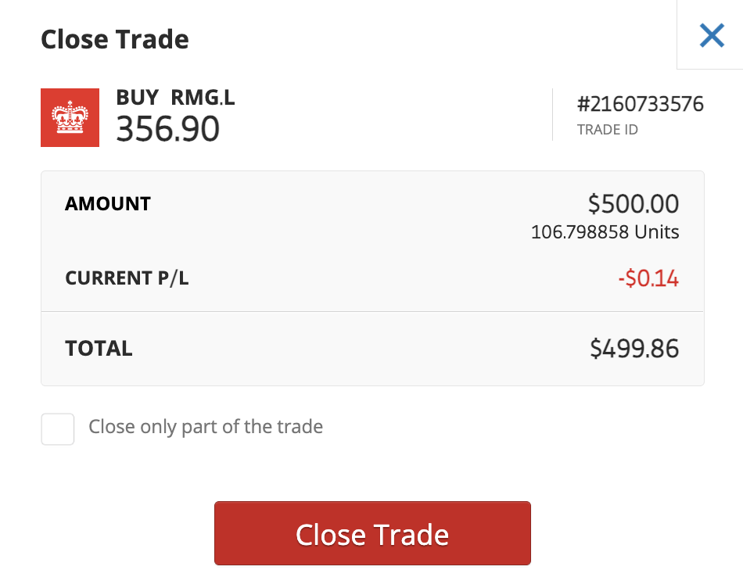The height and width of the screenshot is (577, 743).
Task: Click the RMG.L symbol name
Action: click(x=203, y=98)
